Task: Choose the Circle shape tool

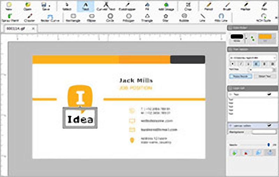Action: point(110,18)
